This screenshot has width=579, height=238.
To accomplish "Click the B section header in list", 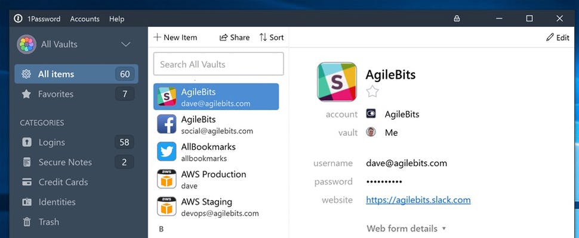I will point(161,229).
